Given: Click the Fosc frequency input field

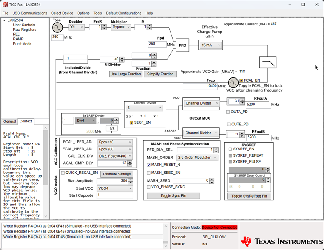Looking at the screenshot, I should (x=57, y=37).
